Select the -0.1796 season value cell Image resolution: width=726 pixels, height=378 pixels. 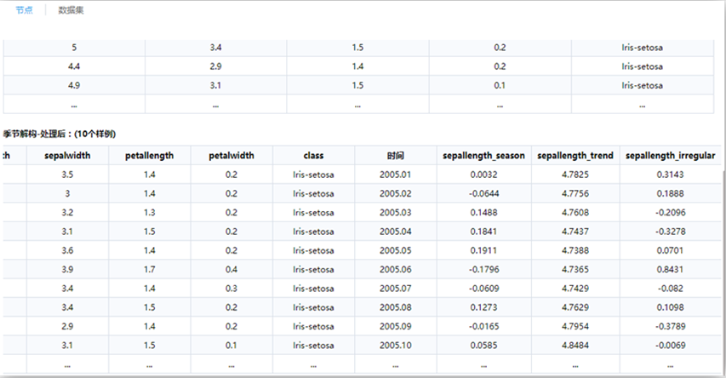483,270
